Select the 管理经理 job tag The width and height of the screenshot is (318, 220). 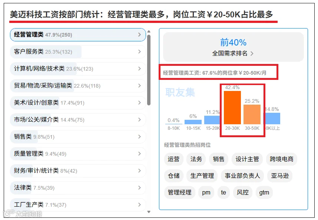(x=180, y=192)
